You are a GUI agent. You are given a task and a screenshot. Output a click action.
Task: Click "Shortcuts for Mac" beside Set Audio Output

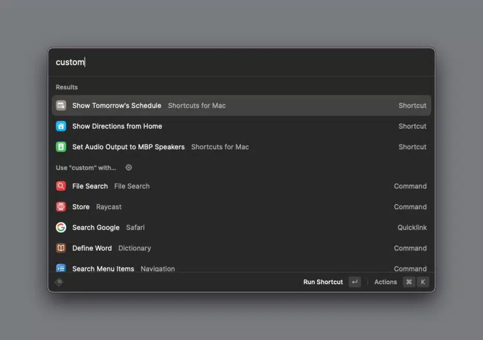(220, 147)
